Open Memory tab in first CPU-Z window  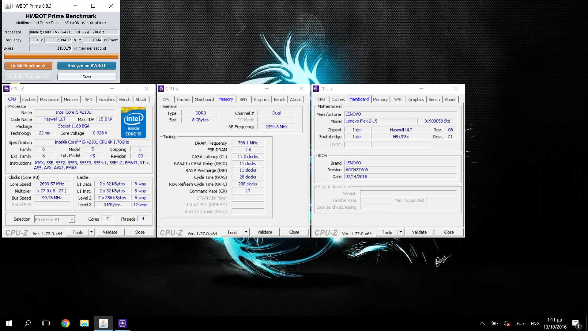coord(71,99)
